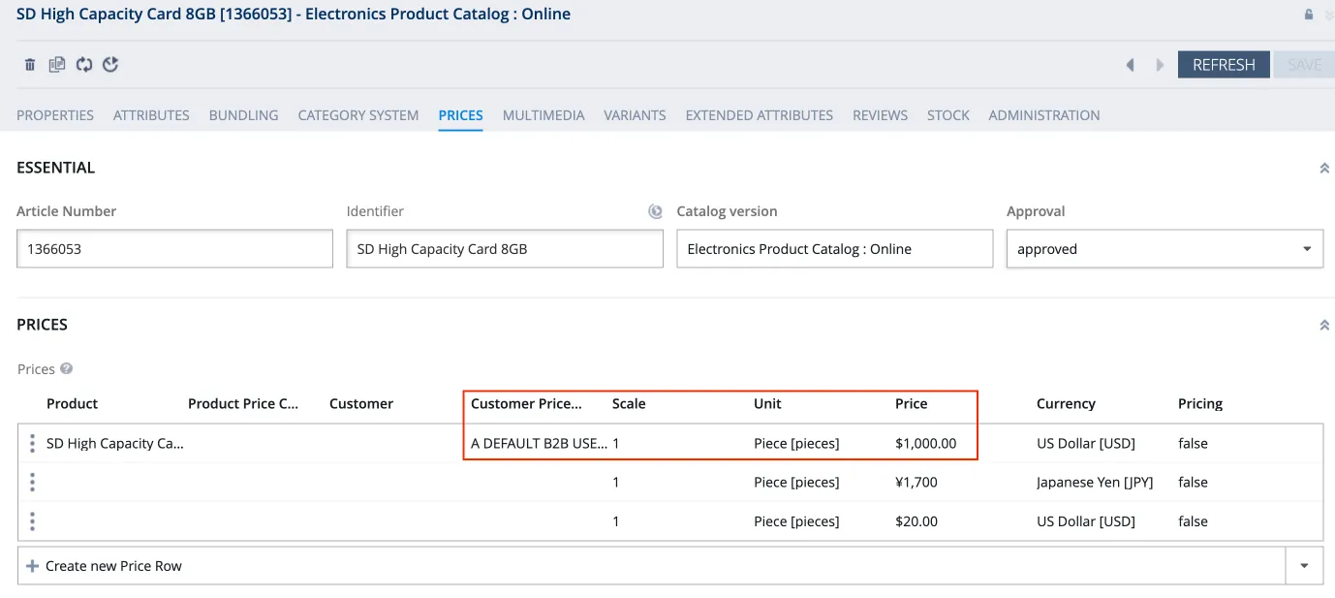Open the VARIANTS tab
Screen dimensions: 1335x598
pos(635,115)
